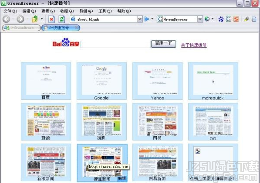
Task: Open the globe search dropdown arrow
Action: point(213,19)
